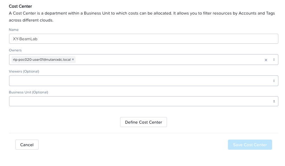Open the Viewers (Optional) dropdown arrows

tap(274, 81)
